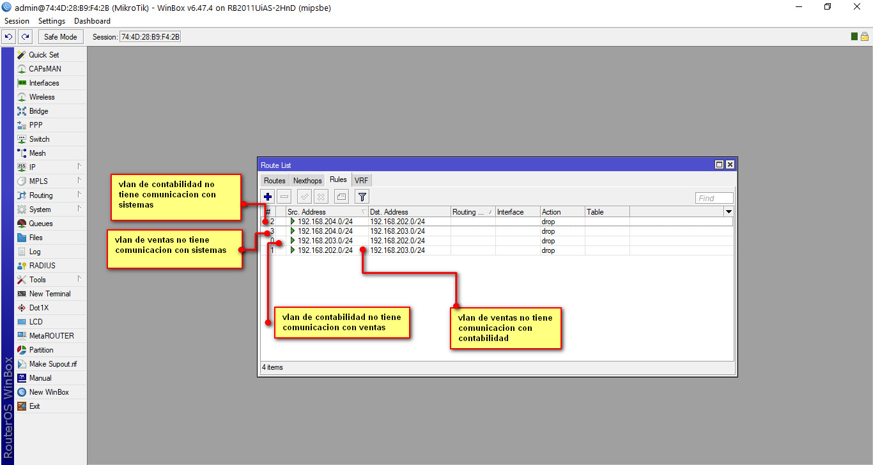The image size is (873, 465).
Task: Click the Enable checkmark toolbar button
Action: pos(305,197)
